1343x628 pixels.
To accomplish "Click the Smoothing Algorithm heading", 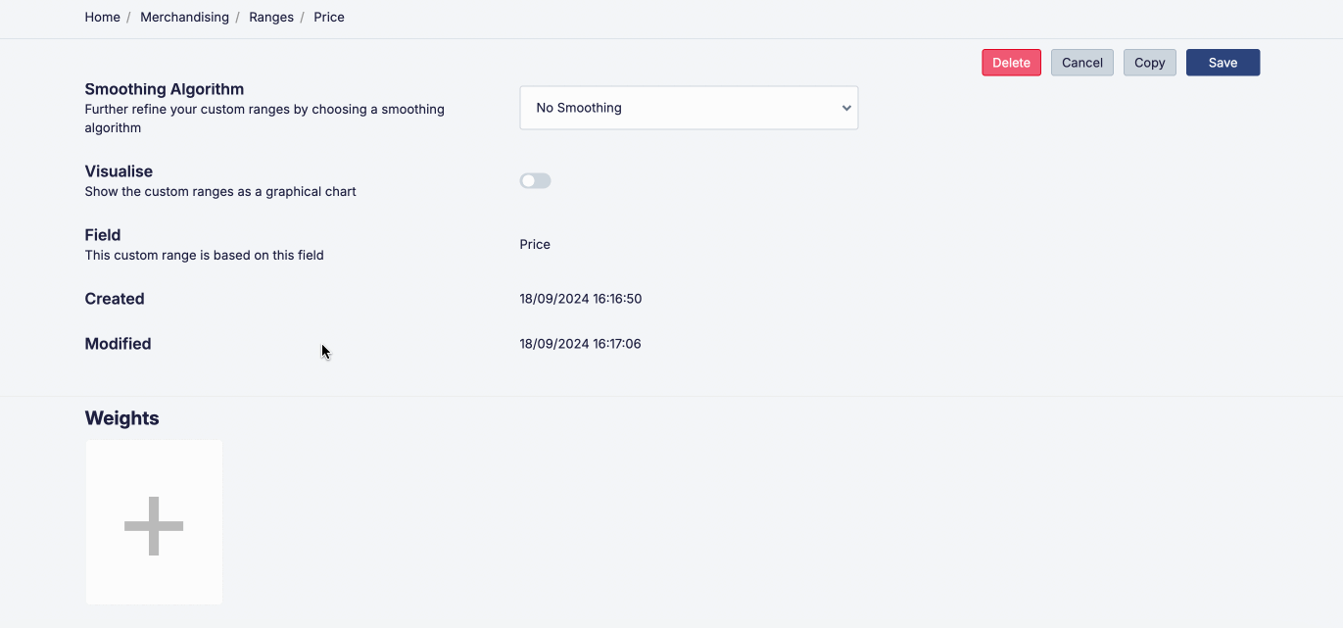I will (165, 89).
